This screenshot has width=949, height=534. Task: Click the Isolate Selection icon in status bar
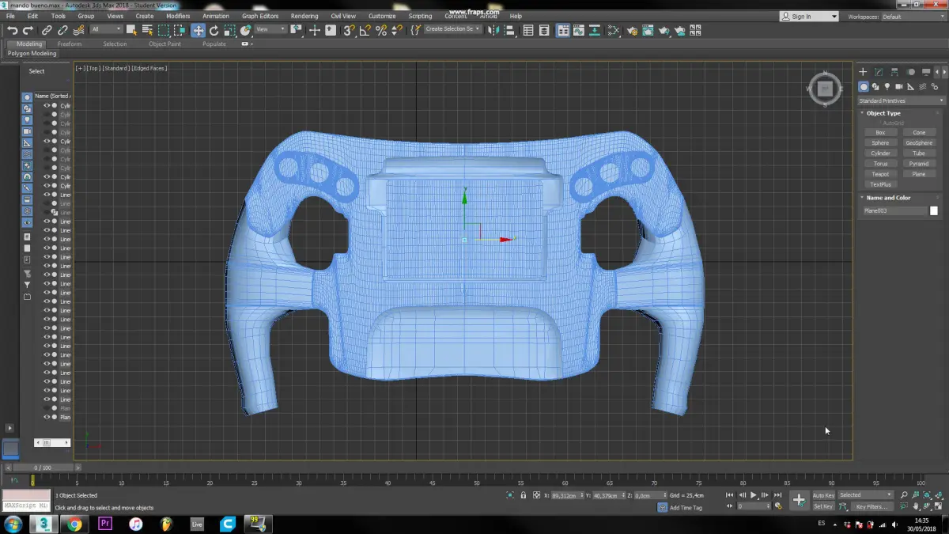tap(510, 494)
